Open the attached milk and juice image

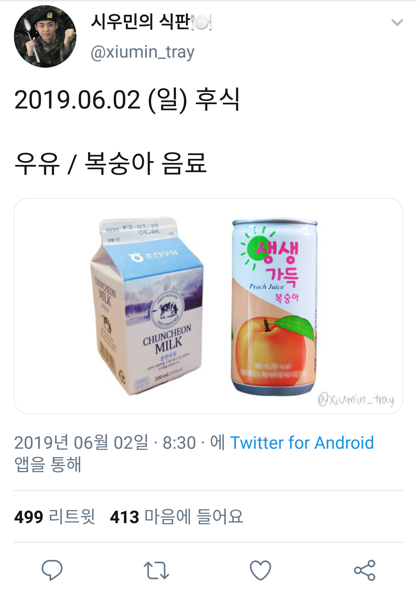click(209, 306)
